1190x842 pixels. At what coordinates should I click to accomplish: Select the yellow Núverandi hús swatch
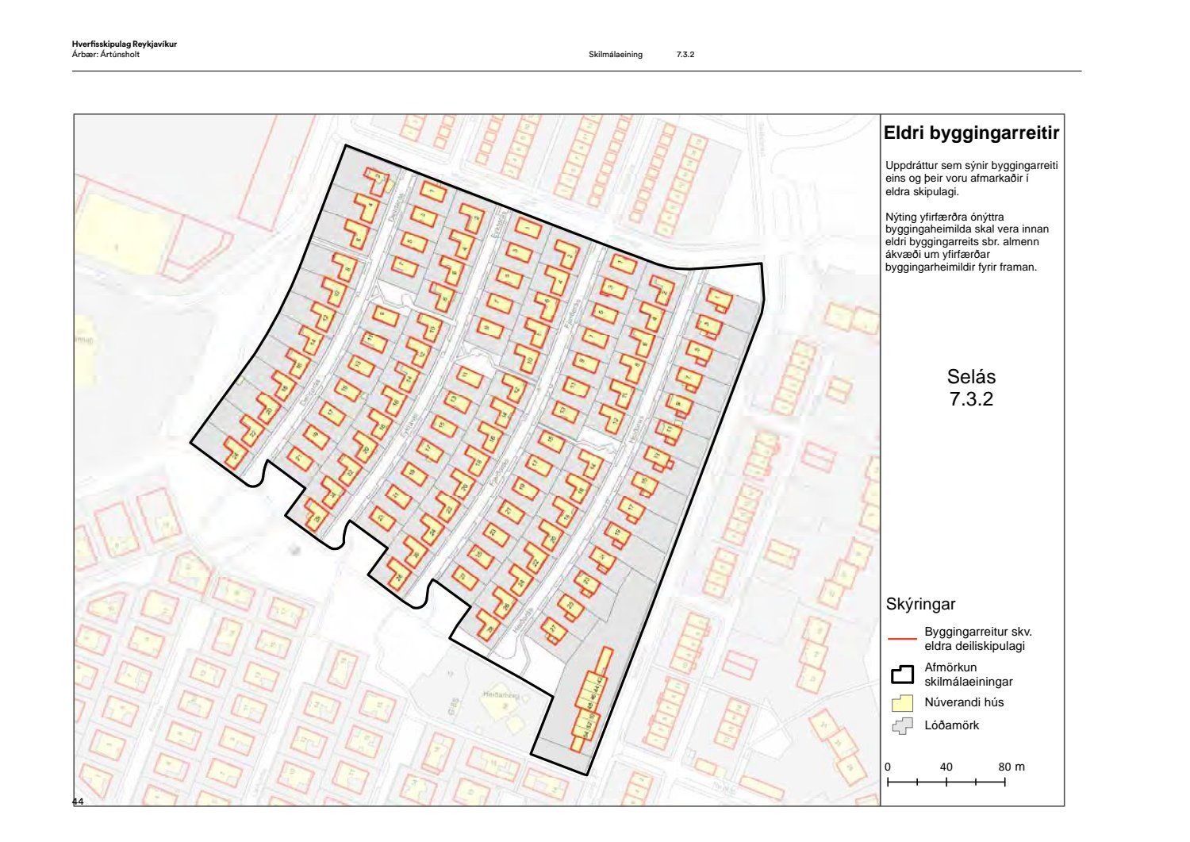click(902, 702)
